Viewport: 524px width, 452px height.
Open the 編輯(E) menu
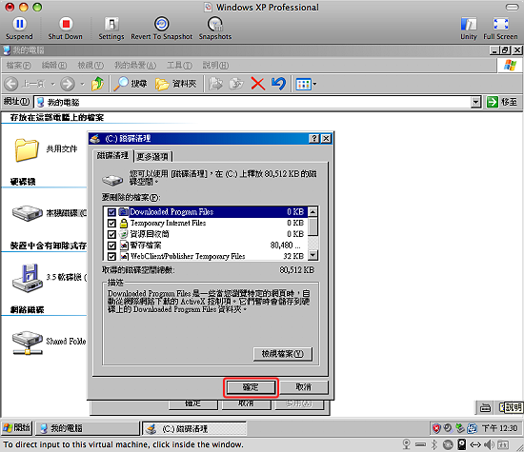(54, 65)
